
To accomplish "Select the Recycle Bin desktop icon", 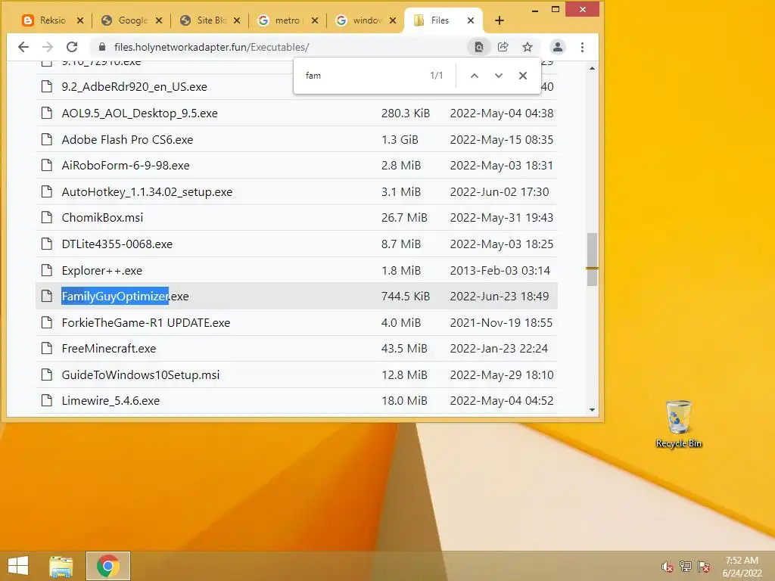I will (679, 424).
